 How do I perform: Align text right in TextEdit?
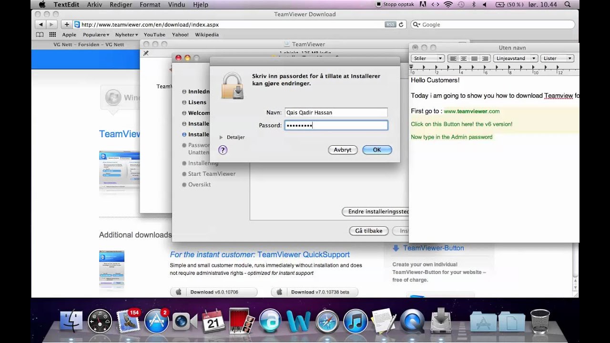pyautogui.click(x=485, y=58)
